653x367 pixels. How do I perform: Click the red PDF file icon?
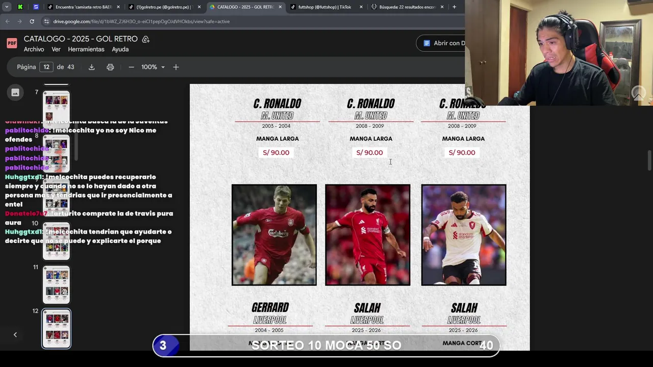point(12,43)
